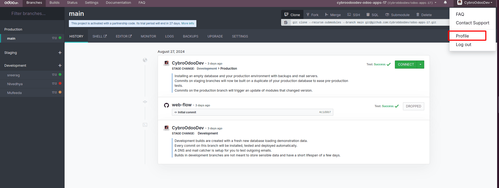Click the green status dot for sreerag branch

(60, 75)
